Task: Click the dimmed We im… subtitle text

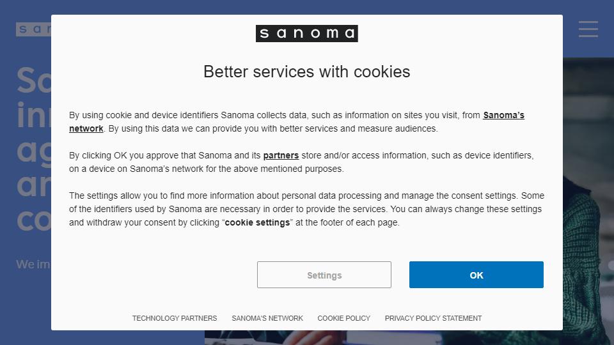Action: (33, 264)
